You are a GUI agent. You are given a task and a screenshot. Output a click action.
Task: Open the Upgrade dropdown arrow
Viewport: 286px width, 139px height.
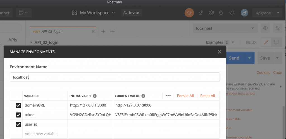(x=278, y=13)
